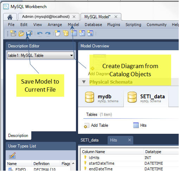Click the Add Table label
This screenshot has width=179, height=171.
coord(100,125)
